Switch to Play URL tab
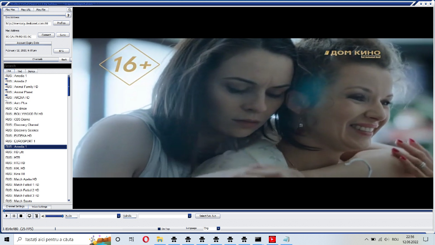Screen dimensions: 435x245 point(26,10)
